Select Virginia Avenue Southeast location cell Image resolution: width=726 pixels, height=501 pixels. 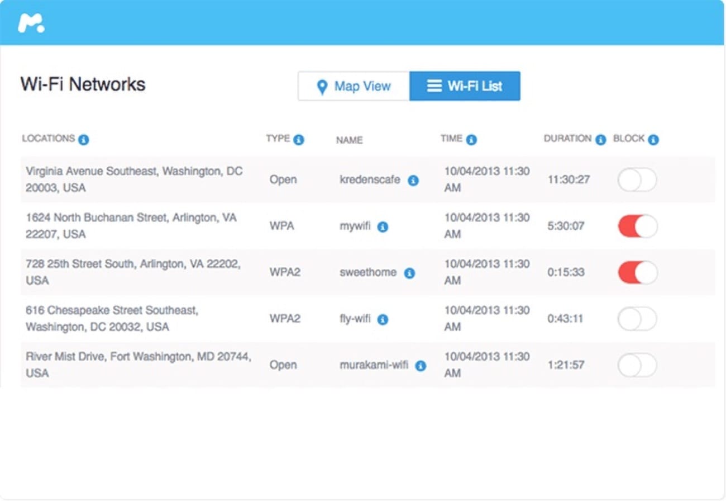tap(134, 179)
